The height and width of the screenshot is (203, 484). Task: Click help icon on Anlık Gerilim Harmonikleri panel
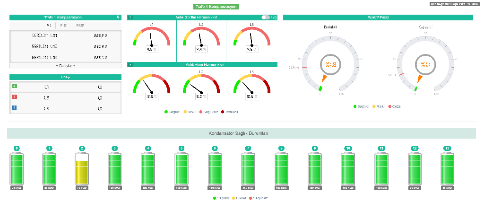[130, 18]
